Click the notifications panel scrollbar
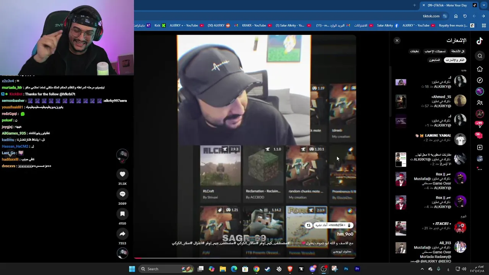 tap(390, 92)
